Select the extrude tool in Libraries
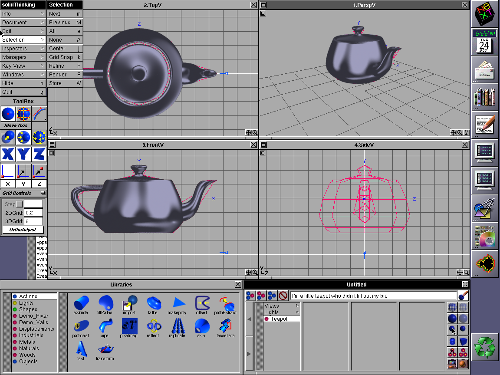The width and height of the screenshot is (500, 375). (x=81, y=303)
